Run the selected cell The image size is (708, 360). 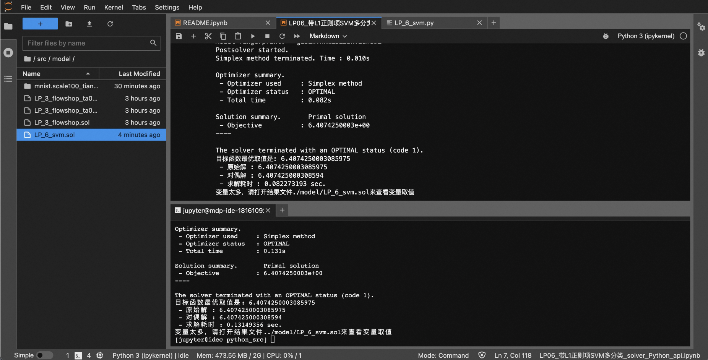253,36
